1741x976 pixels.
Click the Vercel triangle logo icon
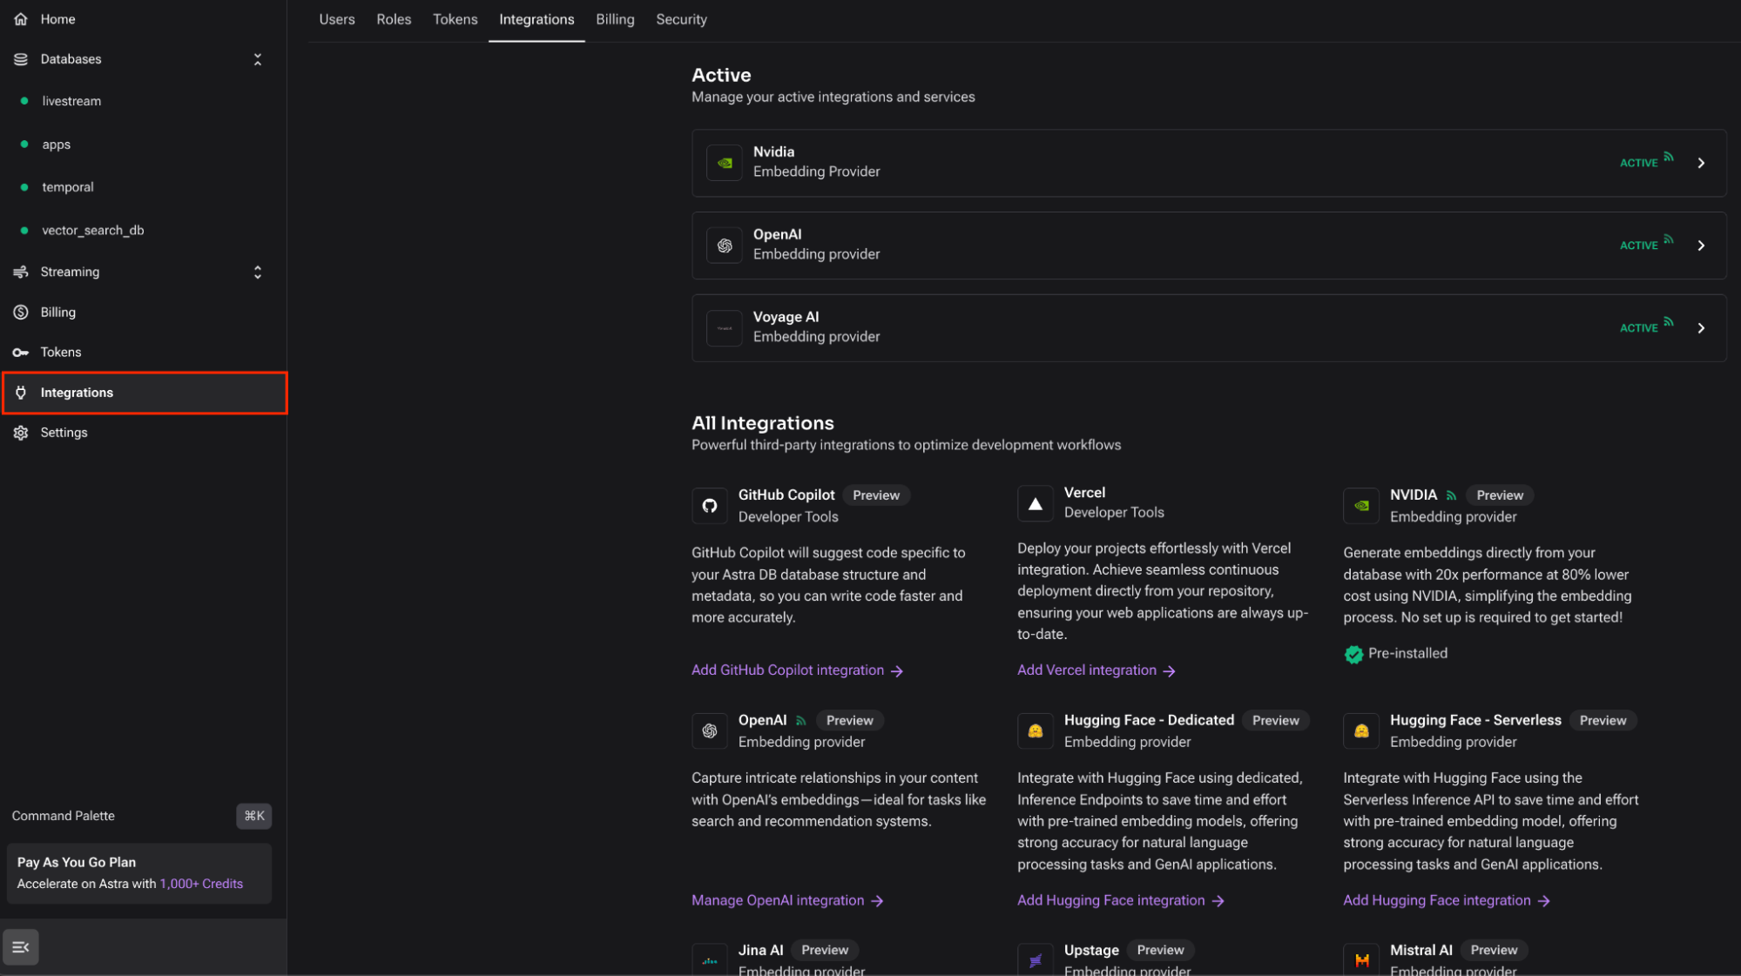pyautogui.click(x=1035, y=504)
